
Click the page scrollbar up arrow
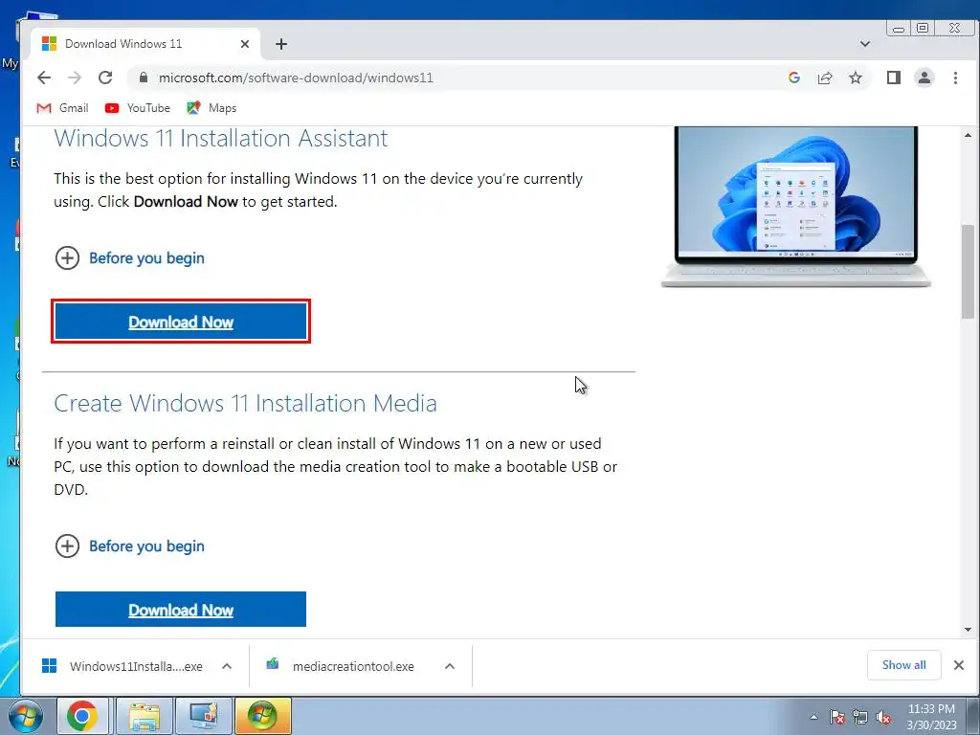tap(969, 135)
